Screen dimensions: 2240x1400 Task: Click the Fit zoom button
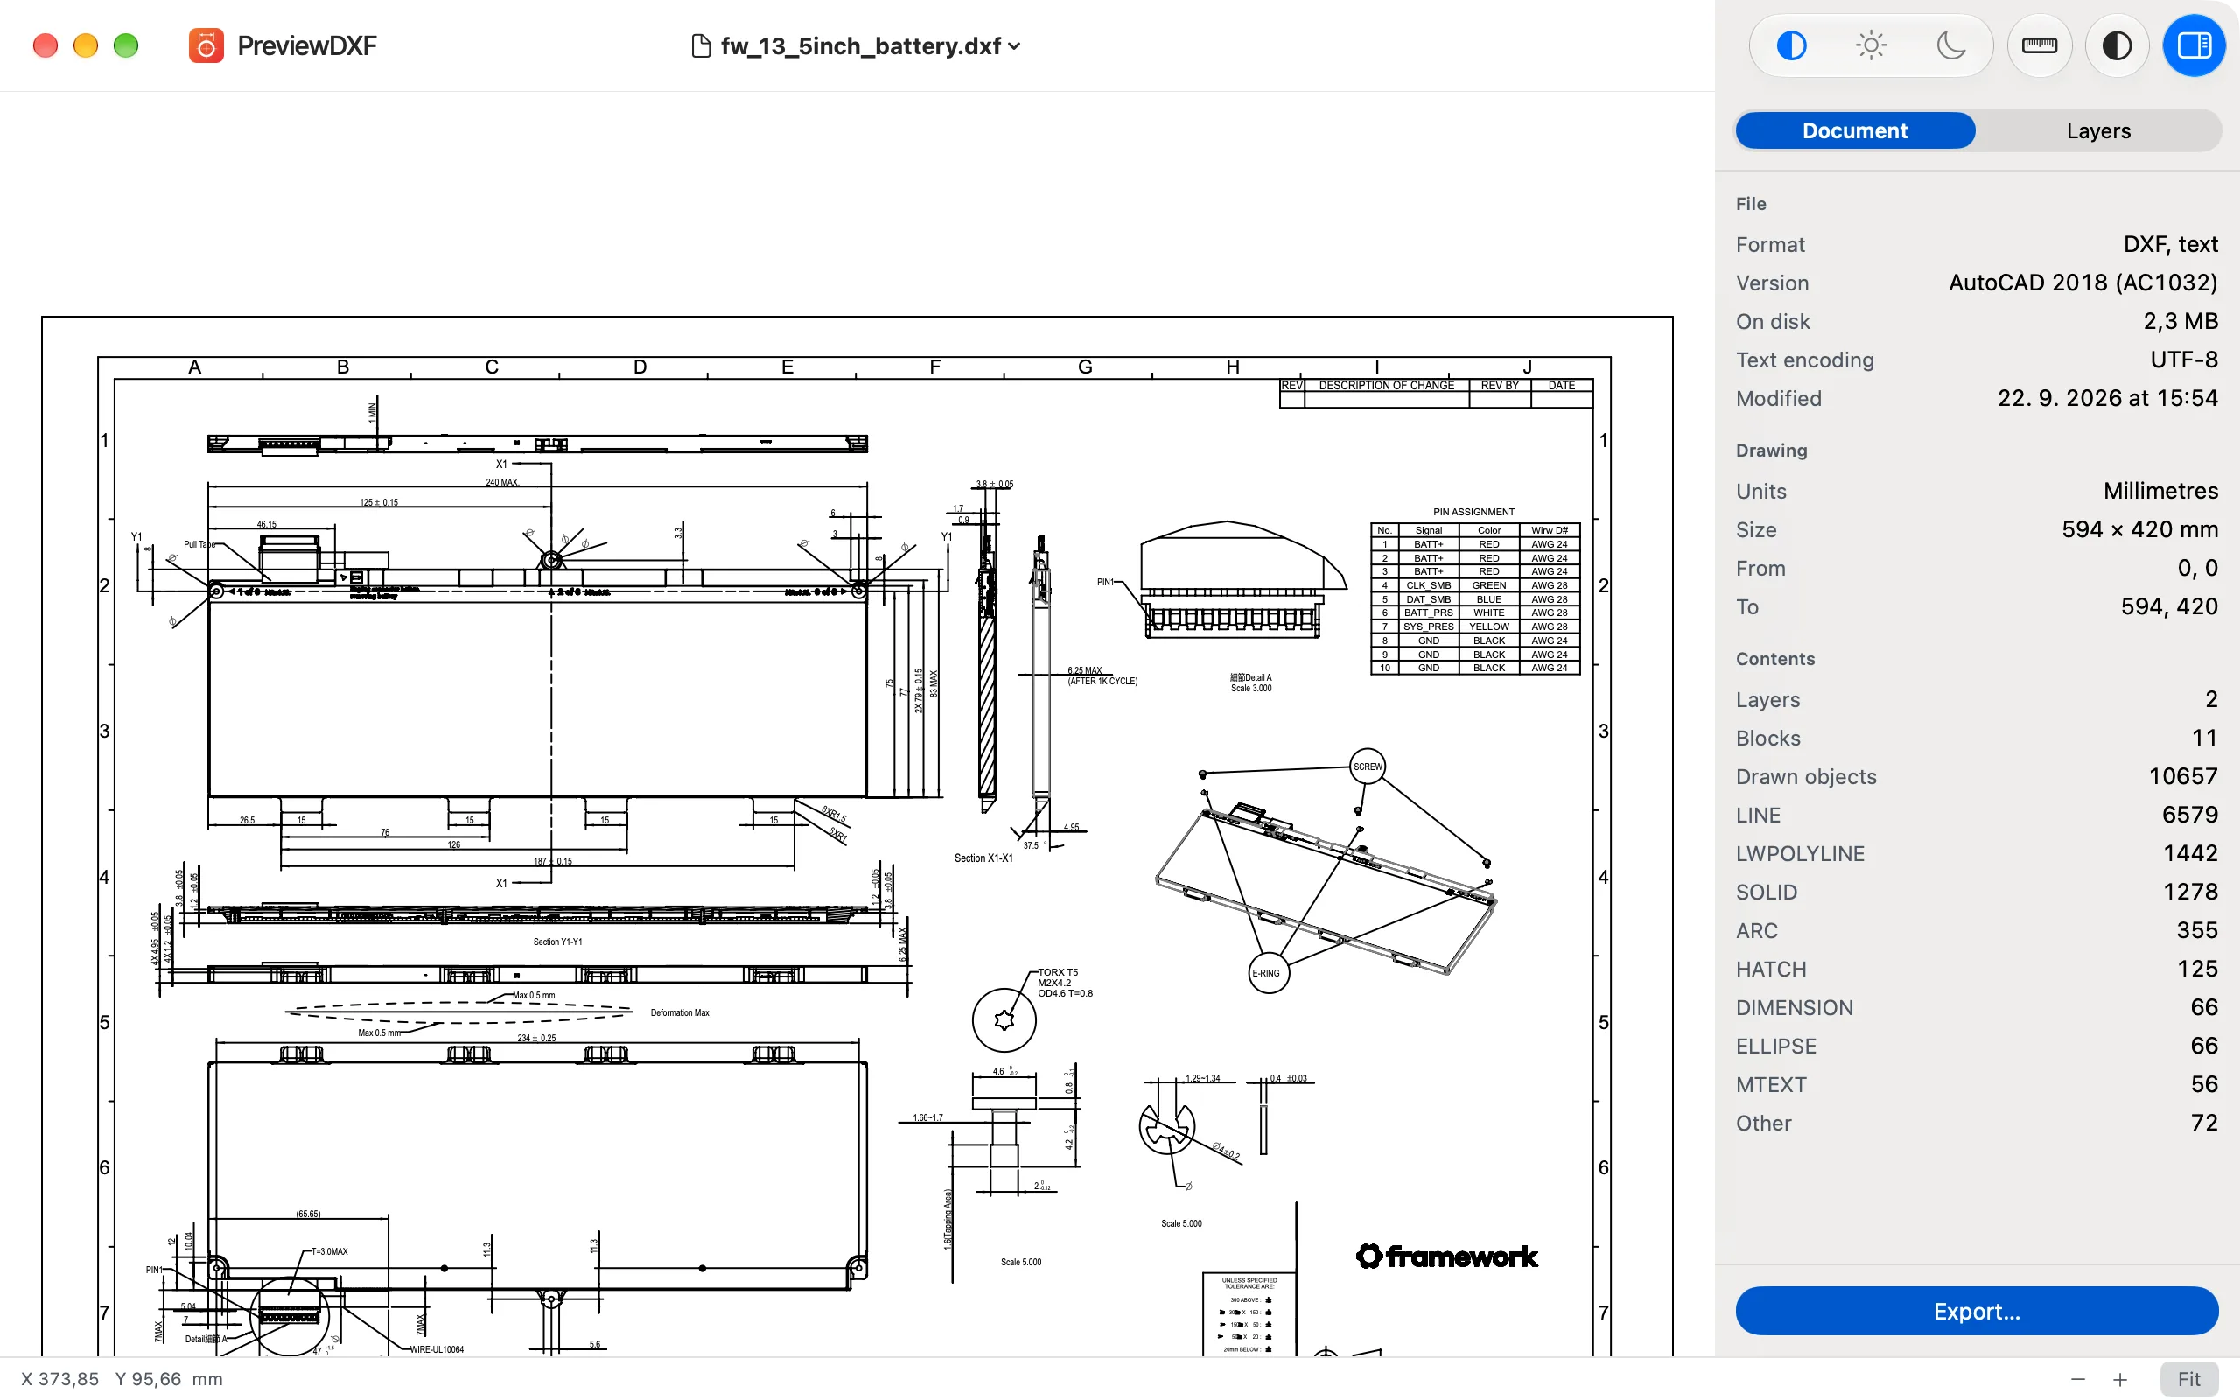point(2188,1379)
